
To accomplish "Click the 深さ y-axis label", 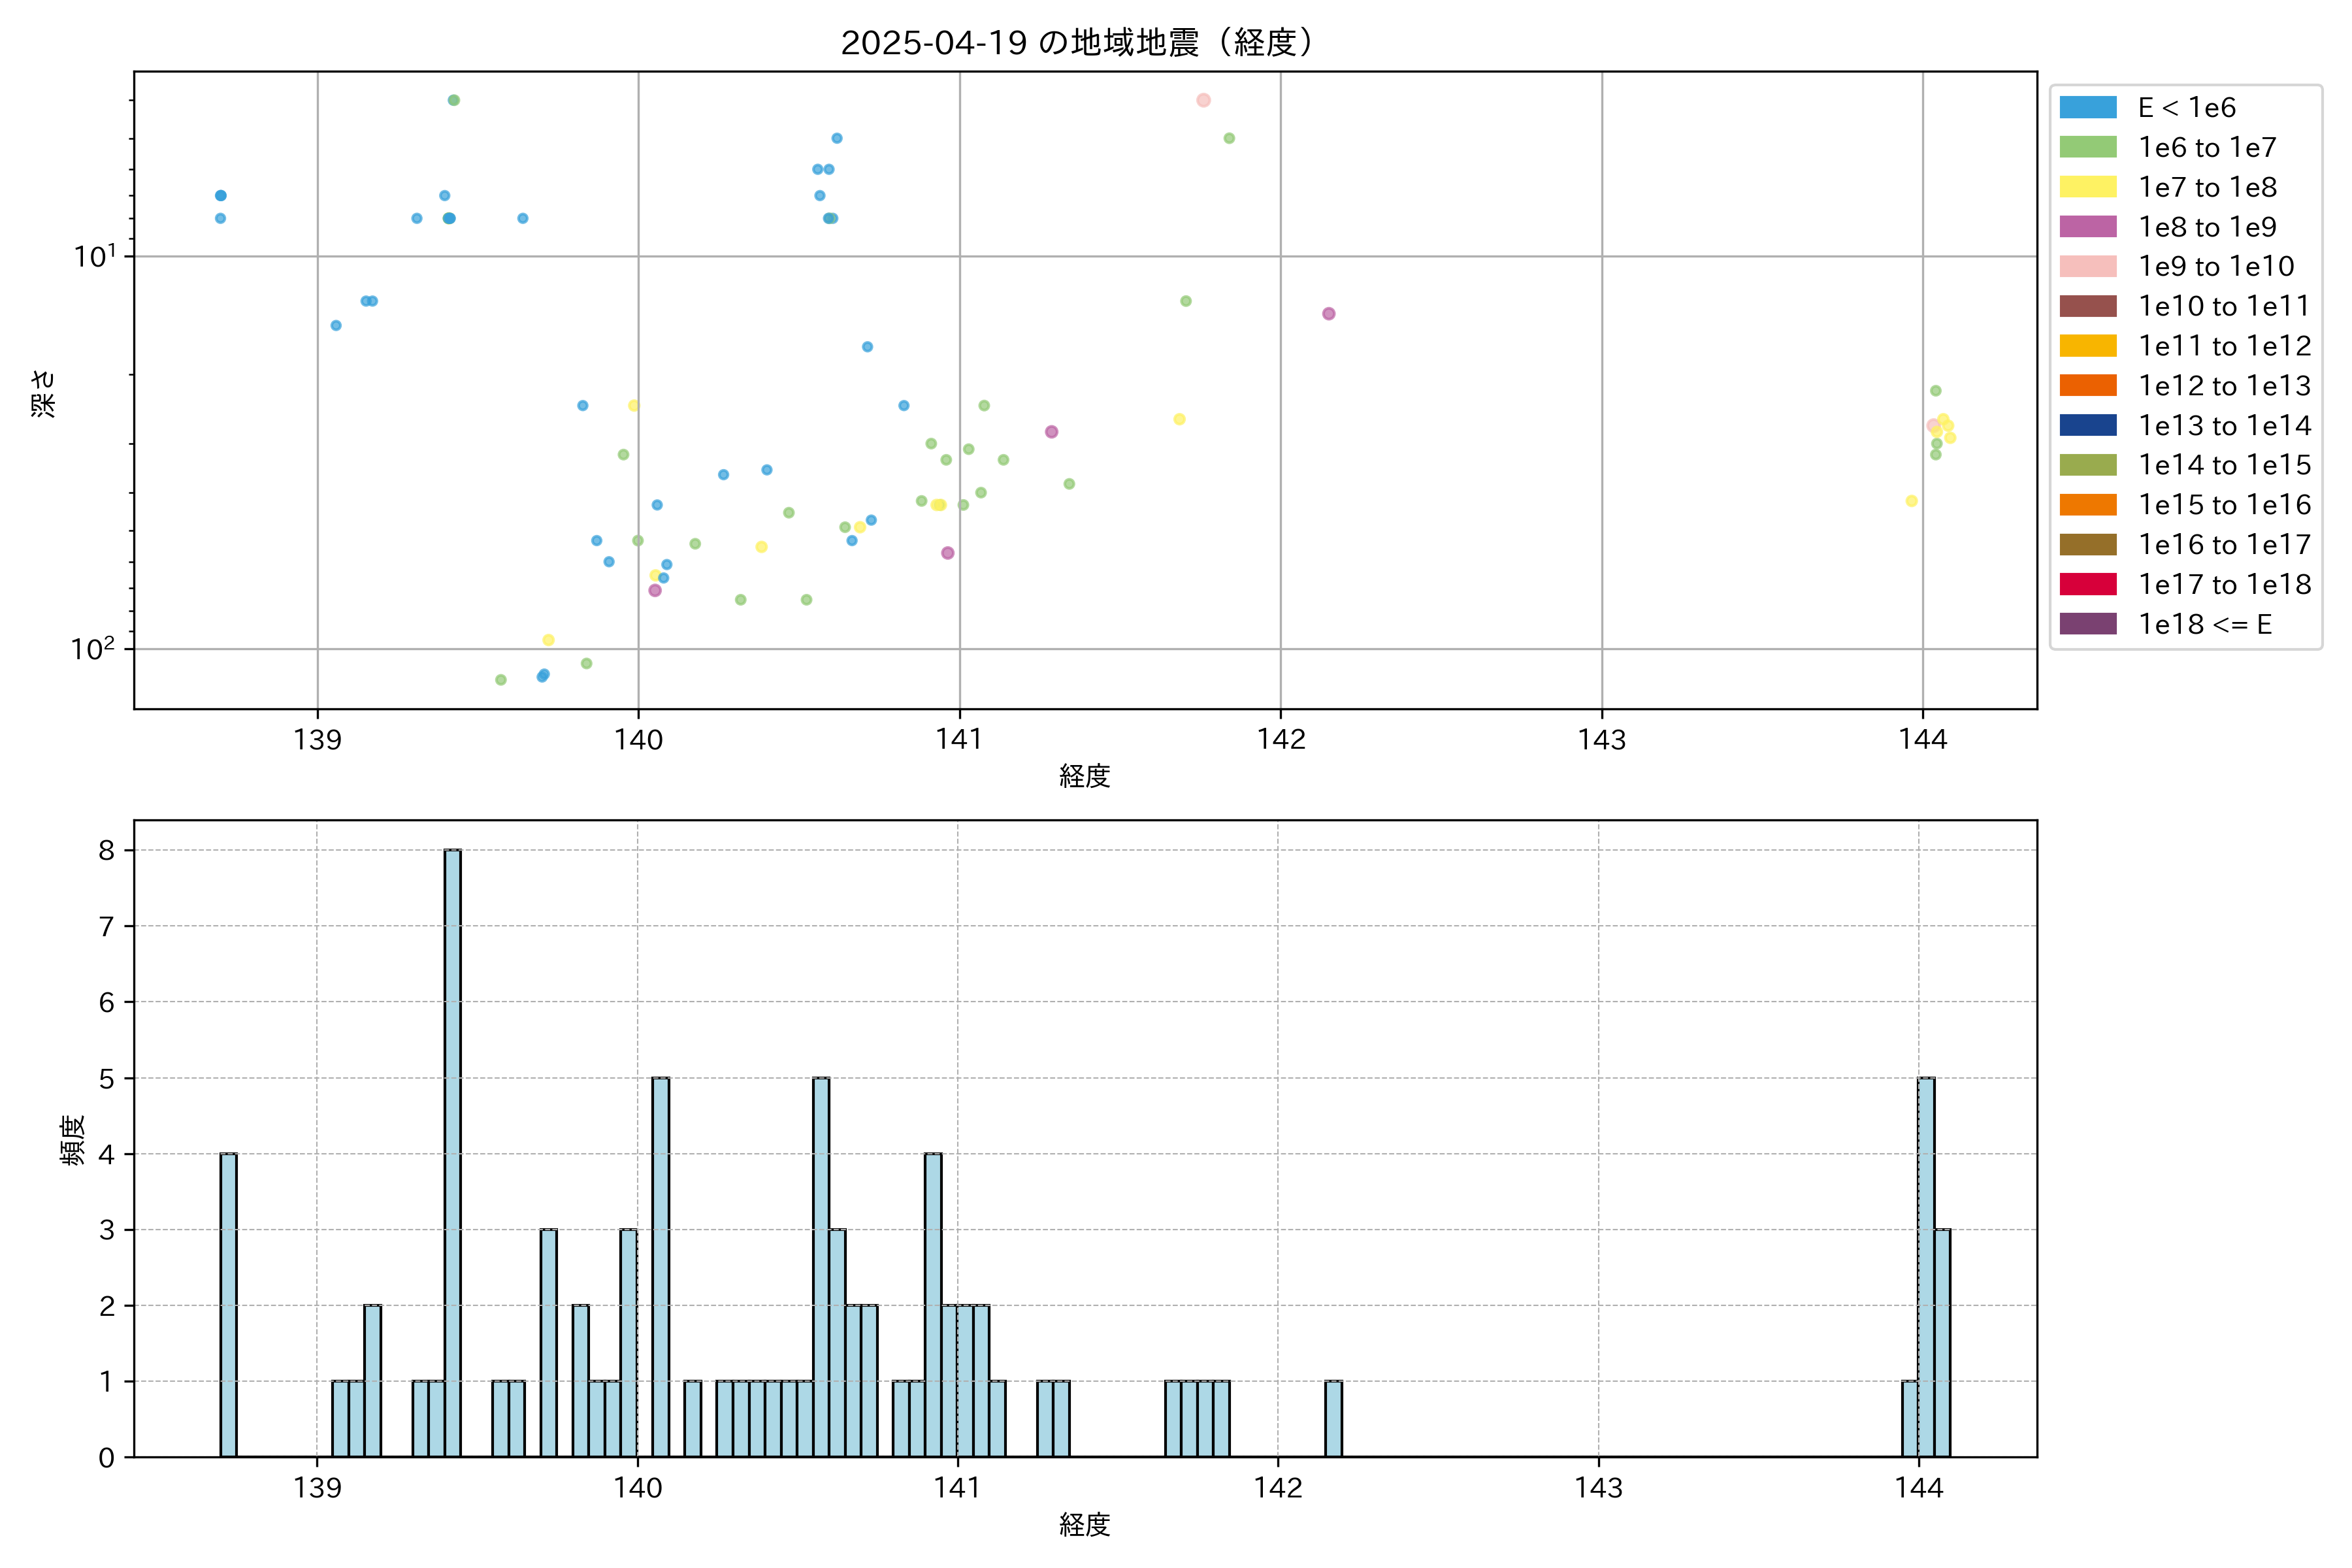I will pos(44,393).
